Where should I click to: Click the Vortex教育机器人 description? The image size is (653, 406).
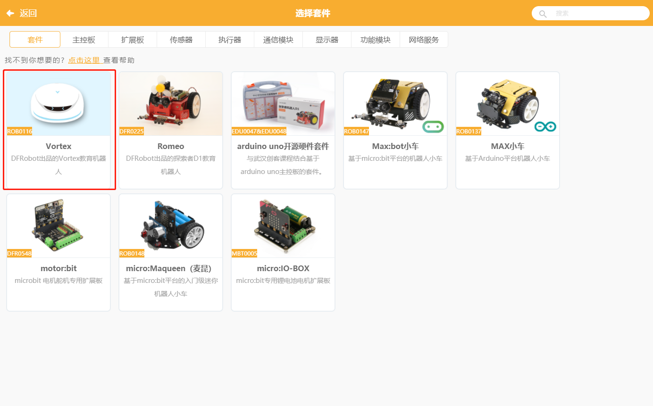[x=59, y=165]
